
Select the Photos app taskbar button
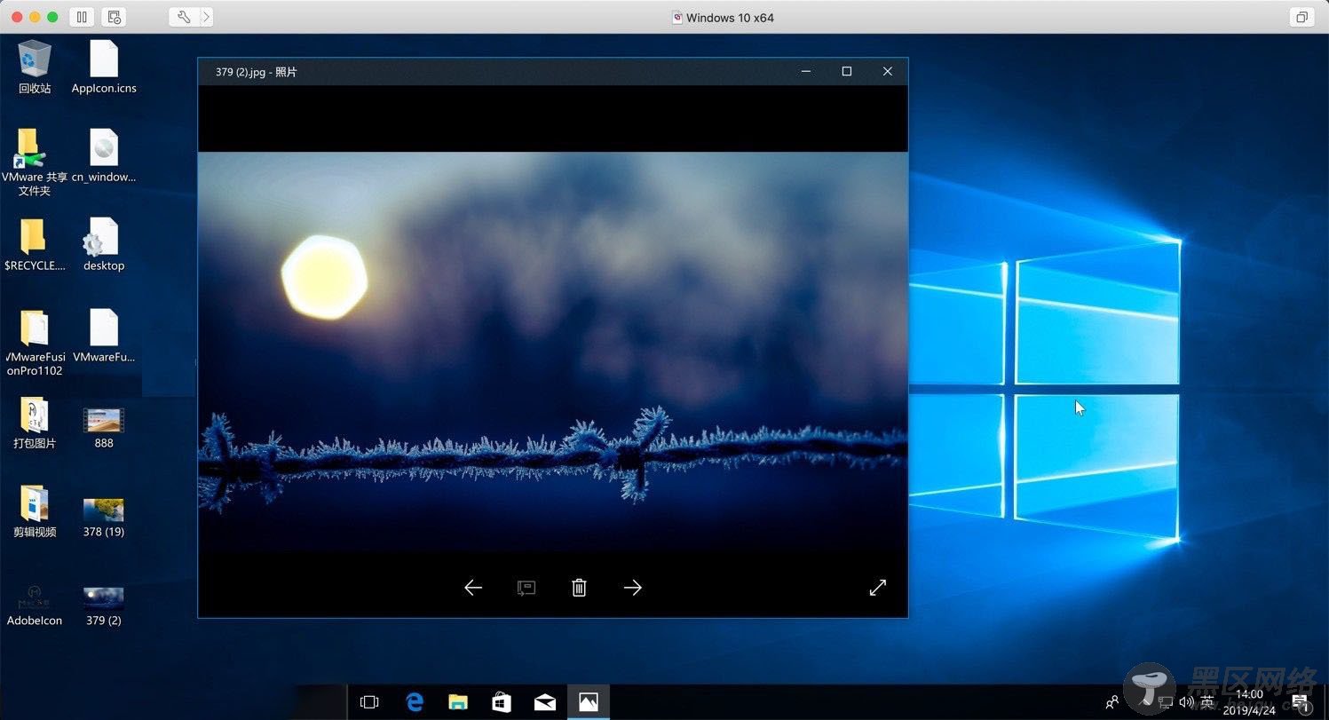[588, 702]
